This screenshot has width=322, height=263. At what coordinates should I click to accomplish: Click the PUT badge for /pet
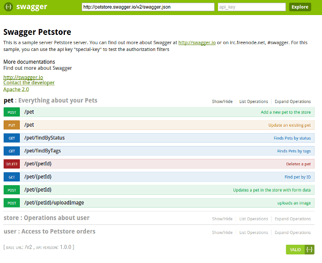click(x=12, y=125)
